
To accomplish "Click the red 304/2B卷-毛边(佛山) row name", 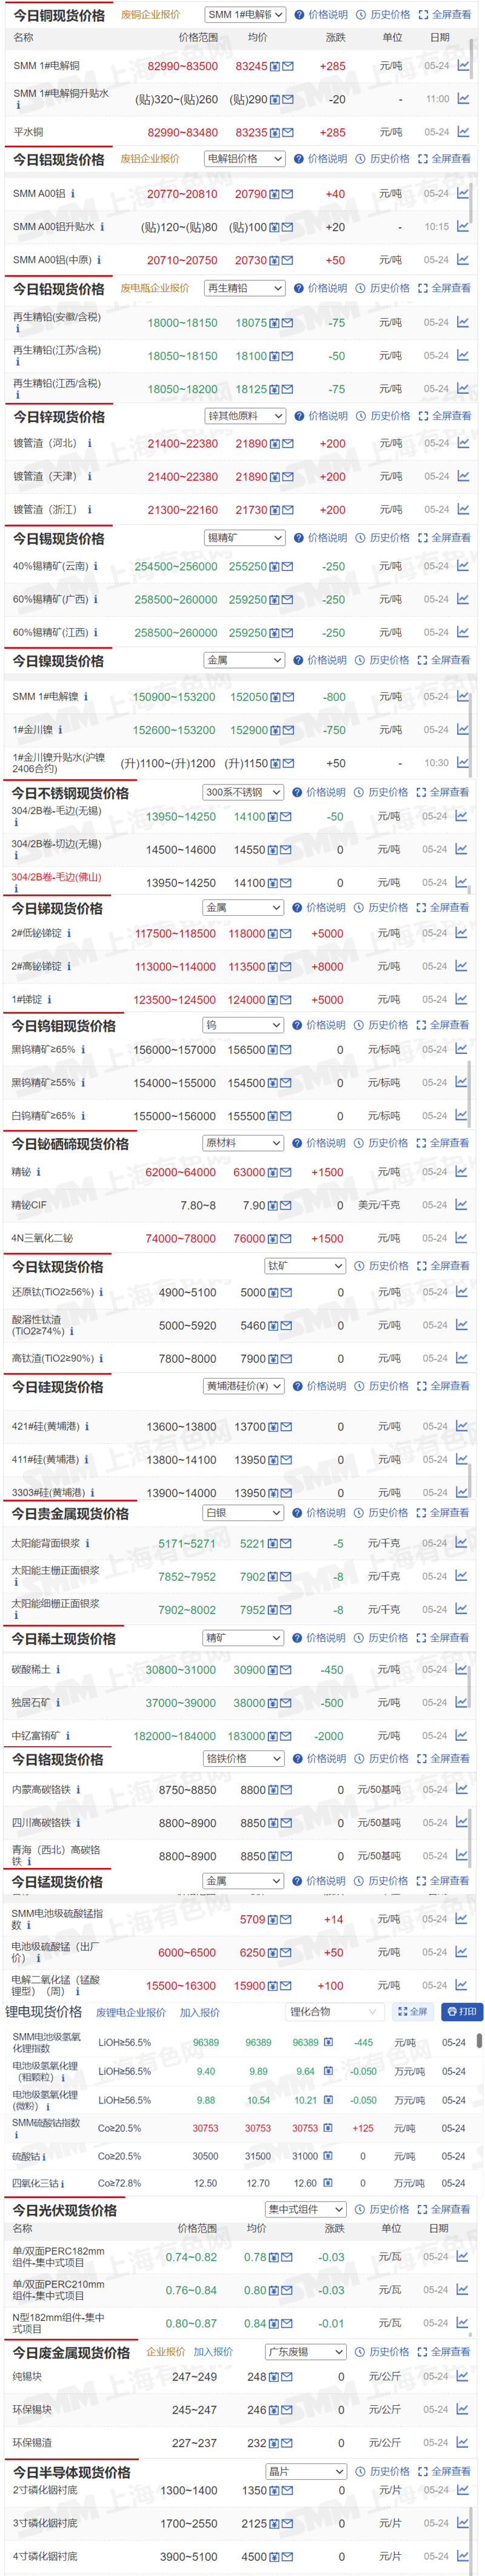I will pyautogui.click(x=56, y=877).
